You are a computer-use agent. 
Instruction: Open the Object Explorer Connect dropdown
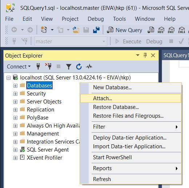[x=19, y=67]
